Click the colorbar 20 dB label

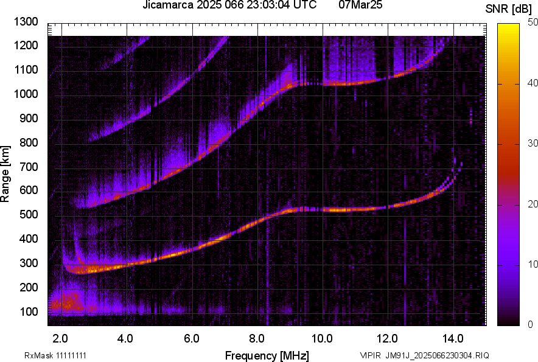(533, 204)
